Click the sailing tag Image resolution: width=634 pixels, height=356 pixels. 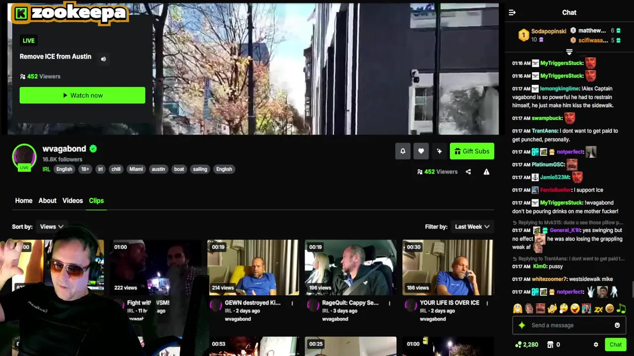[200, 169]
